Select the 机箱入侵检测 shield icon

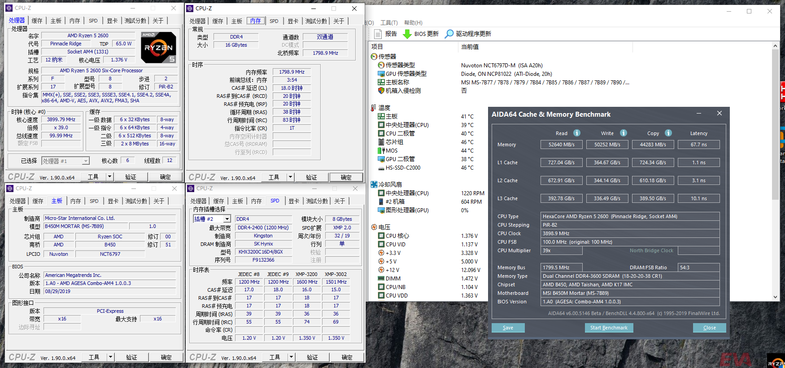pos(381,91)
